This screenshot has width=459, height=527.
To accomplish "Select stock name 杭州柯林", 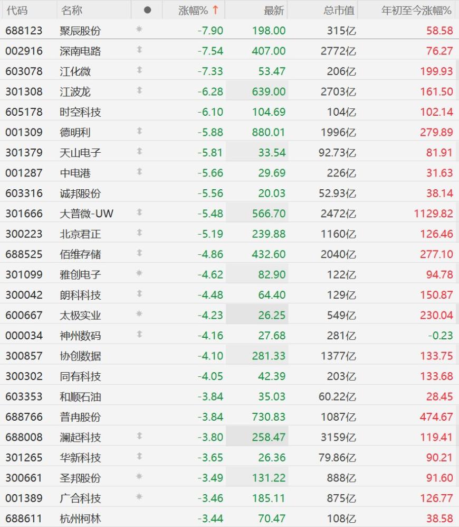I will (x=80, y=519).
